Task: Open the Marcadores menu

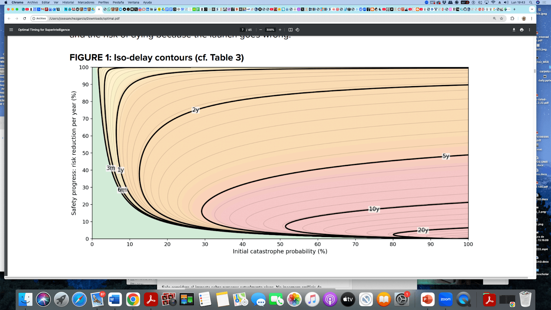Action: (x=86, y=2)
